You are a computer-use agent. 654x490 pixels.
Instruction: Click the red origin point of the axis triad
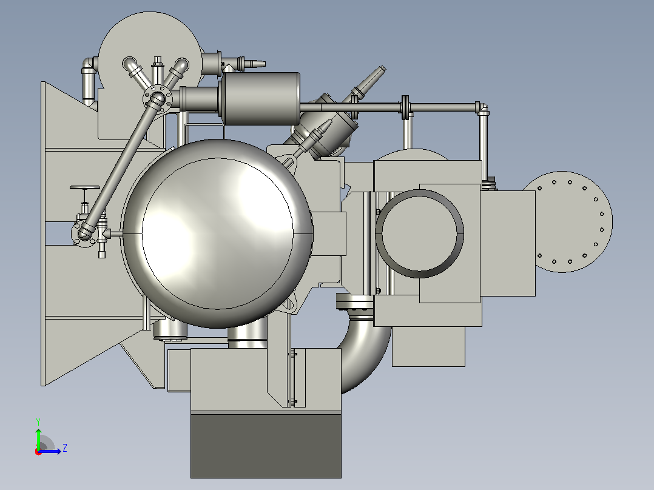tap(38, 452)
